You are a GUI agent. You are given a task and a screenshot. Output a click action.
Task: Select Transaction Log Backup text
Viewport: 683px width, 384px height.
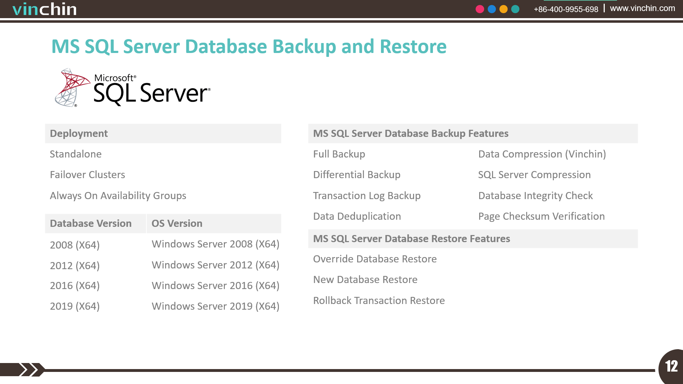(x=367, y=196)
